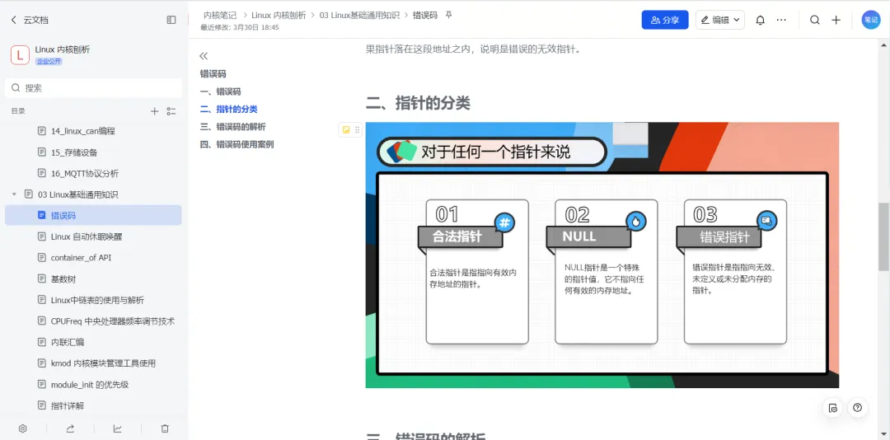The width and height of the screenshot is (890, 440).
Task: Add a new document with the 目录 plus icon
Action: click(x=154, y=111)
